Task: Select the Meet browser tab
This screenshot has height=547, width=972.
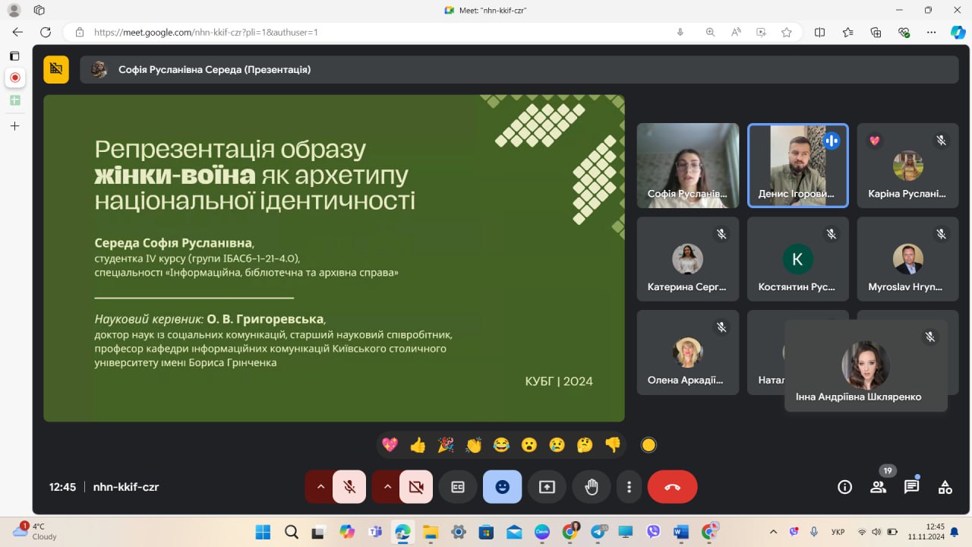Action: [x=486, y=10]
